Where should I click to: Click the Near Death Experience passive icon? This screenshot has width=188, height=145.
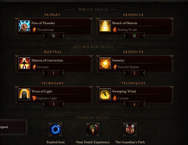tap(93, 130)
